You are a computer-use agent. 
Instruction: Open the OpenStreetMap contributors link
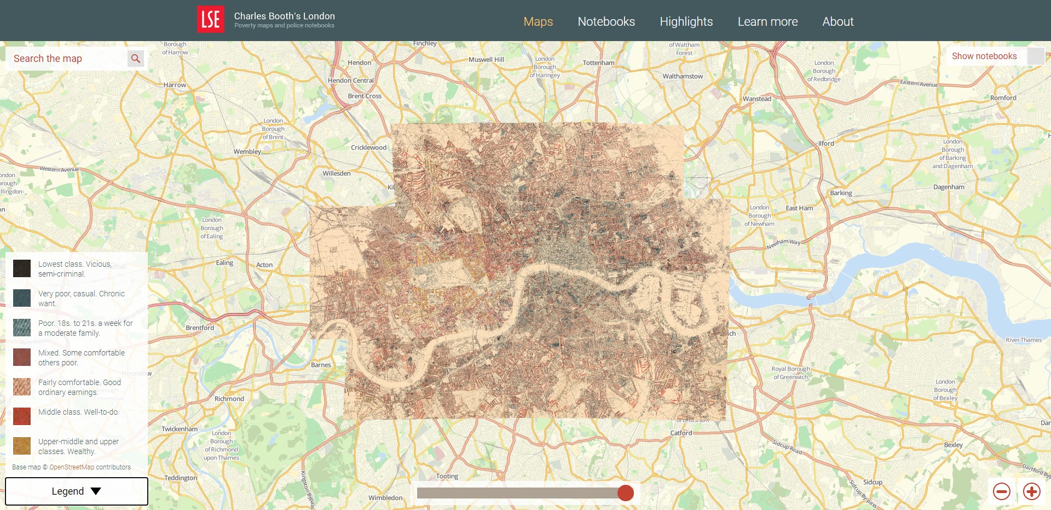[72, 467]
